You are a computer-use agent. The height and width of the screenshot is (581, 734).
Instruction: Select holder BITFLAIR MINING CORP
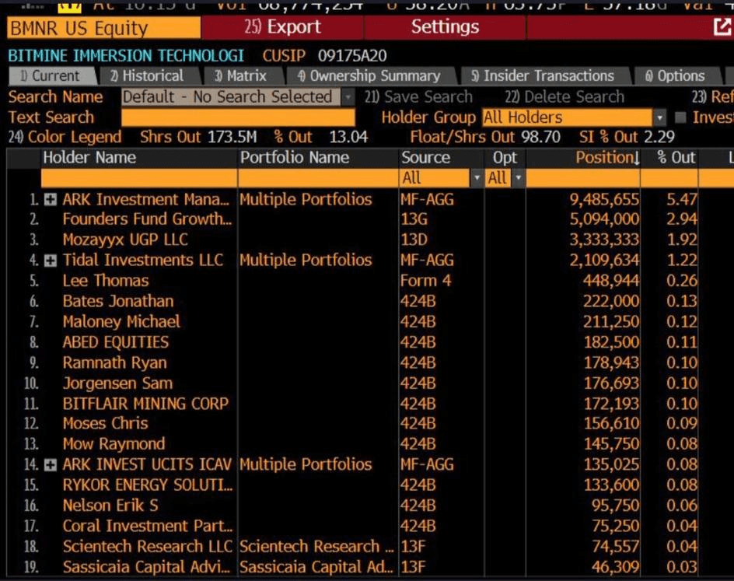click(145, 404)
